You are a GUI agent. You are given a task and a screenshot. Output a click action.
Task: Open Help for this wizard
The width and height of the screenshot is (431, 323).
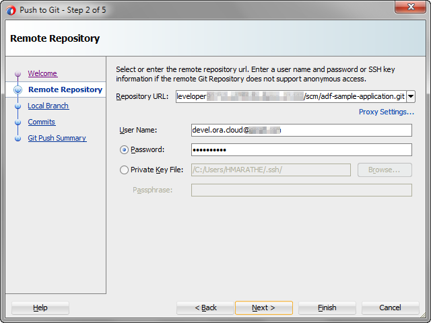point(40,308)
